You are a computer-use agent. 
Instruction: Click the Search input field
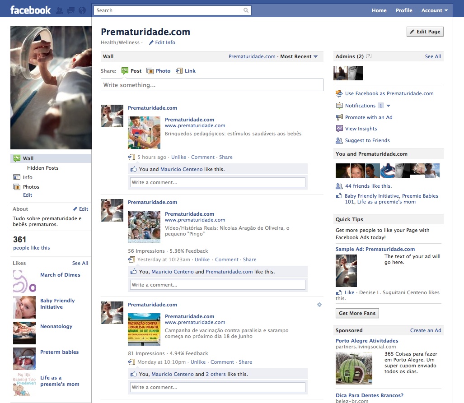pyautogui.click(x=168, y=10)
